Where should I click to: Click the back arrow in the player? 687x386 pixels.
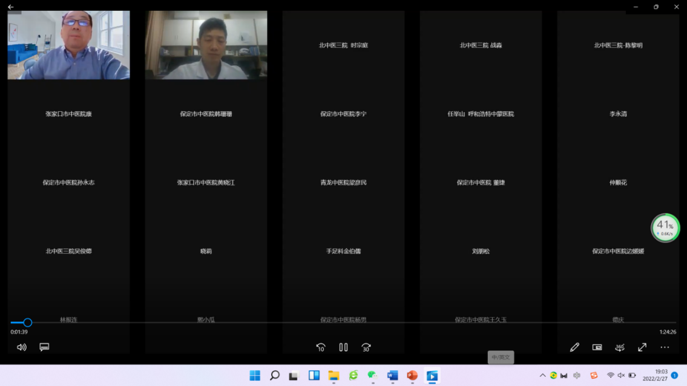click(10, 7)
